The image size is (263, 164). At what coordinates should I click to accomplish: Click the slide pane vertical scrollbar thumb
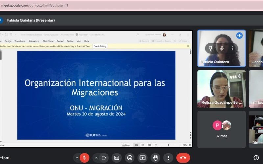point(191,52)
